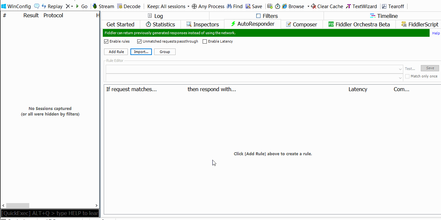This screenshot has width=441, height=220.
Task: Click the WinConfig toolbar icon
Action: coord(4,6)
